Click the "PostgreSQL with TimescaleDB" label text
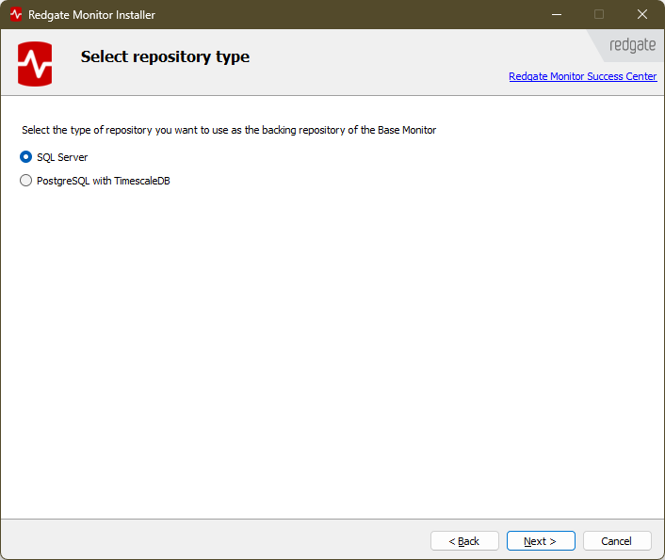The height and width of the screenshot is (560, 665). [103, 181]
